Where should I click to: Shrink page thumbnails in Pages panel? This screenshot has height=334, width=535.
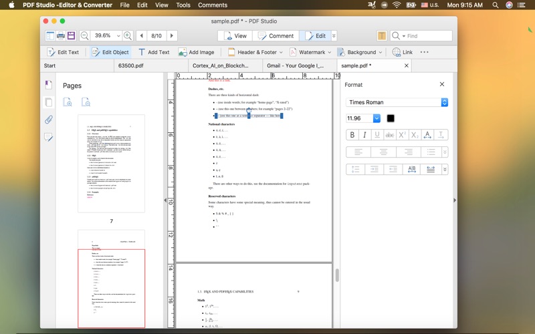(x=86, y=102)
